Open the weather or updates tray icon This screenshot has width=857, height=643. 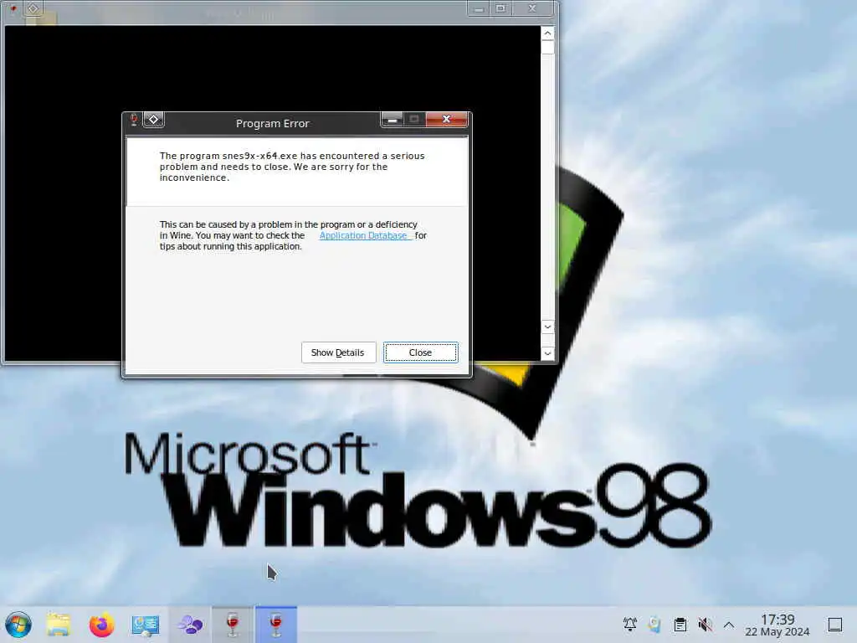pos(654,624)
